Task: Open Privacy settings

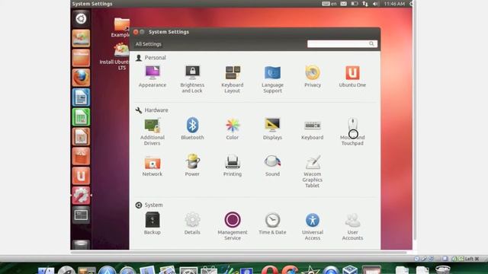Action: pos(313,77)
